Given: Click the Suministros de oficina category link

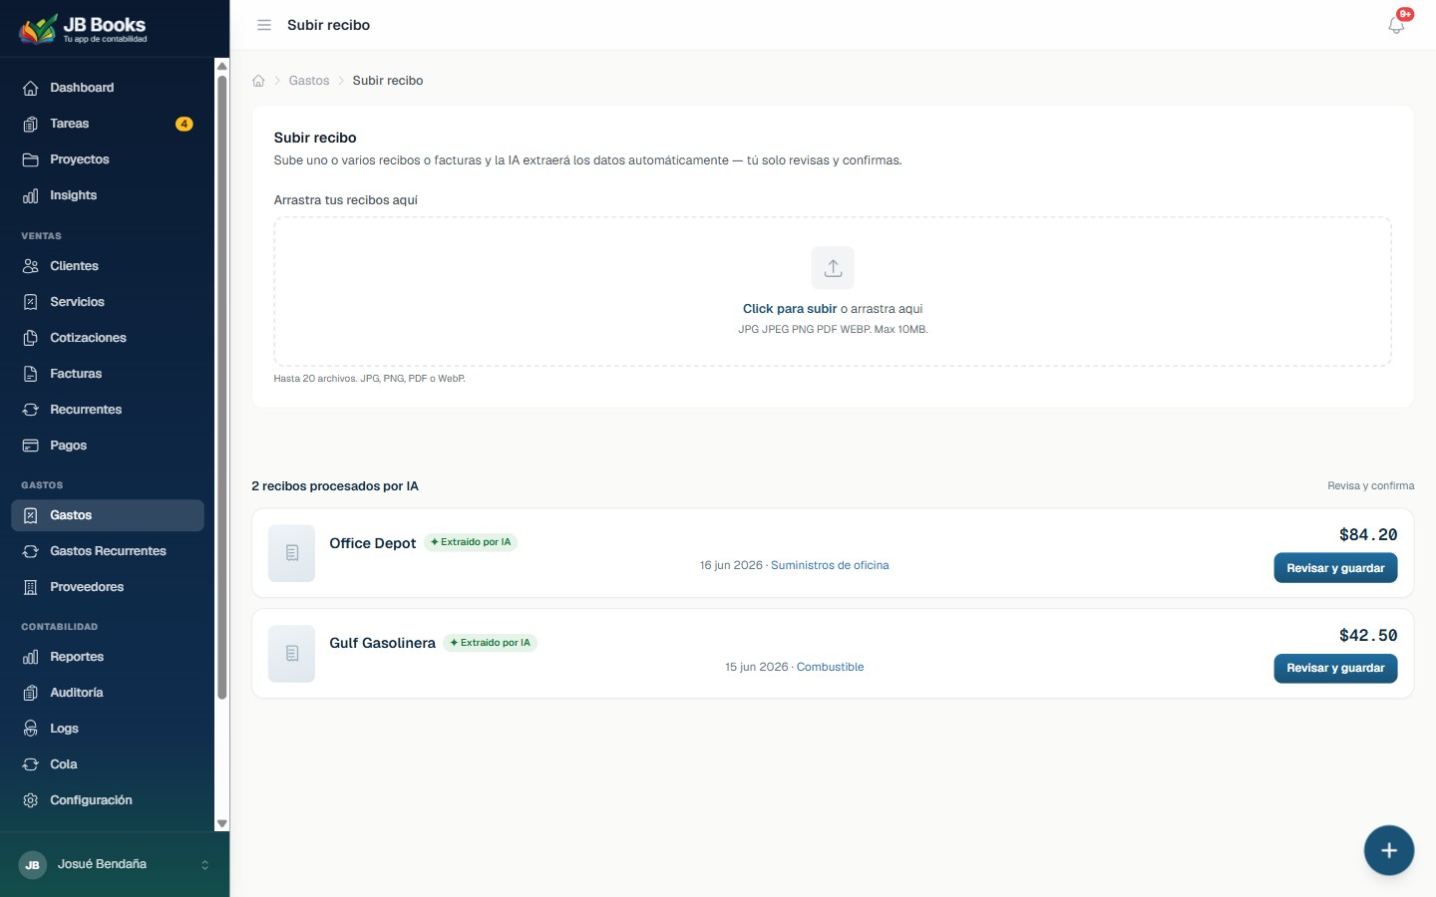Looking at the screenshot, I should pyautogui.click(x=830, y=565).
